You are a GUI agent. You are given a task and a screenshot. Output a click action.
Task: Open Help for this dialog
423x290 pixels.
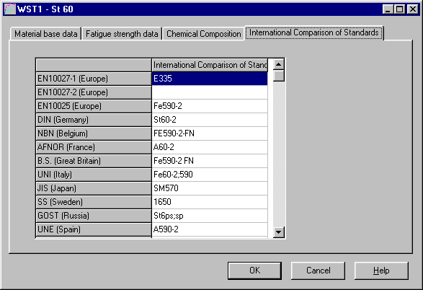pos(381,271)
